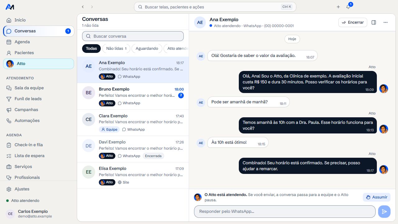Open Sala da equipe
The height and width of the screenshot is (224, 398).
tap(39, 88)
